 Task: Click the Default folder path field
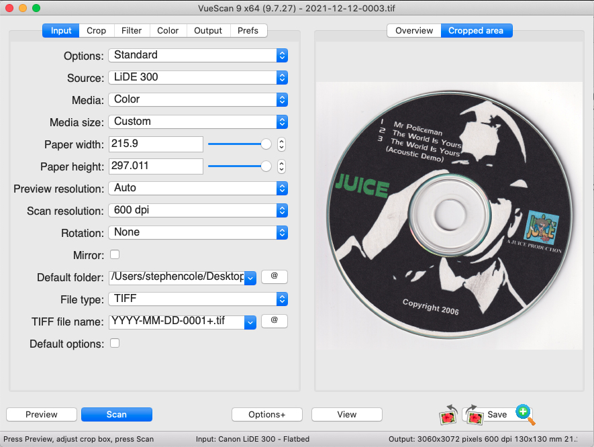pyautogui.click(x=177, y=277)
